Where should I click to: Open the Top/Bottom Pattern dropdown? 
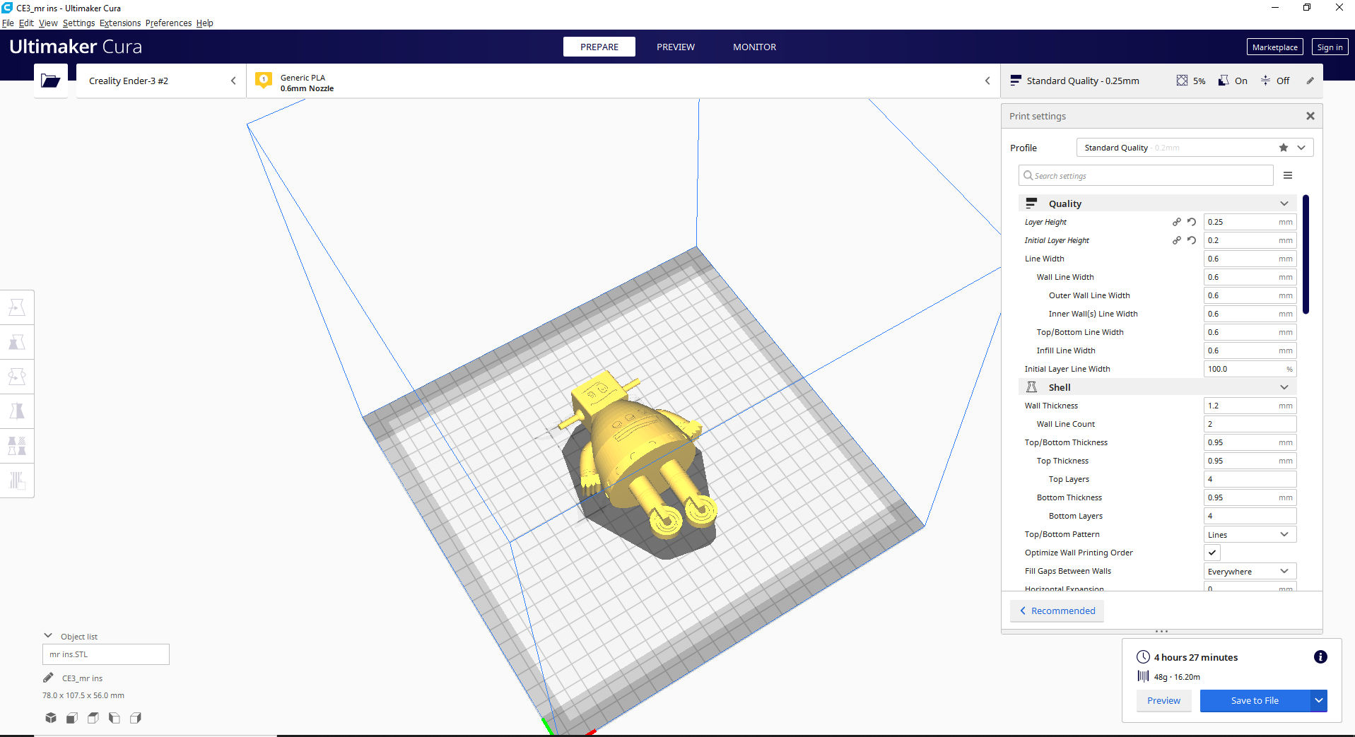point(1250,534)
